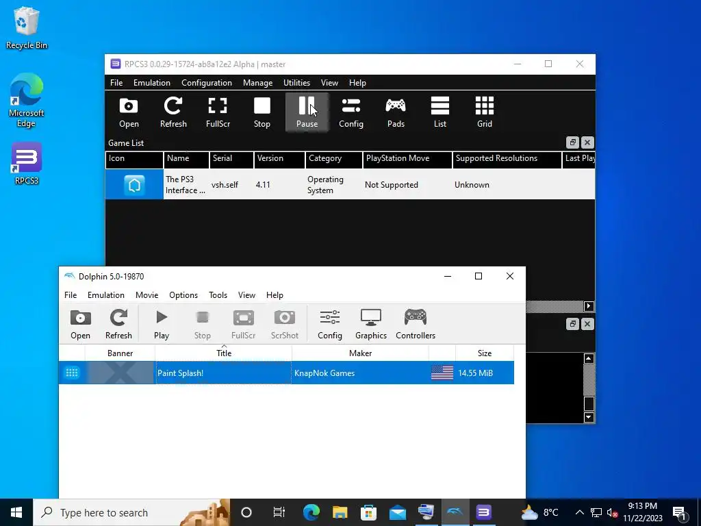Open Configuration menu in RPCS3

[207, 83]
